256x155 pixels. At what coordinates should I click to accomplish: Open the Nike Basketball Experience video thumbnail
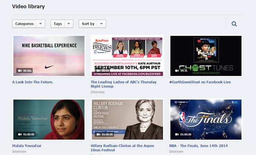(x=49, y=56)
